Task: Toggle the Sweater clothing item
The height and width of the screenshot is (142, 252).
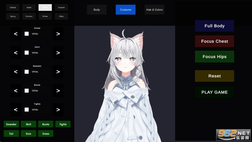Action: click(x=11, y=124)
